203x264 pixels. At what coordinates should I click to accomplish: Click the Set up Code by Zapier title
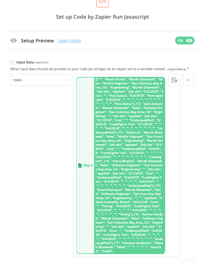pyautogui.click(x=102, y=17)
